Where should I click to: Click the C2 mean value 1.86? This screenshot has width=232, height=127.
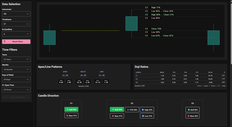pos(162,79)
